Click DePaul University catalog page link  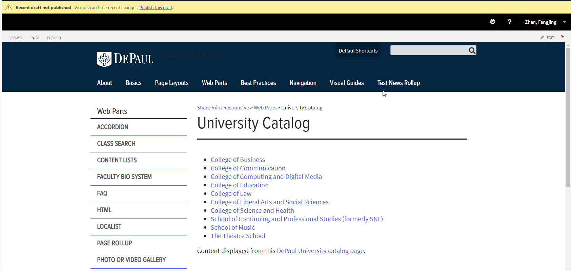coord(320,251)
